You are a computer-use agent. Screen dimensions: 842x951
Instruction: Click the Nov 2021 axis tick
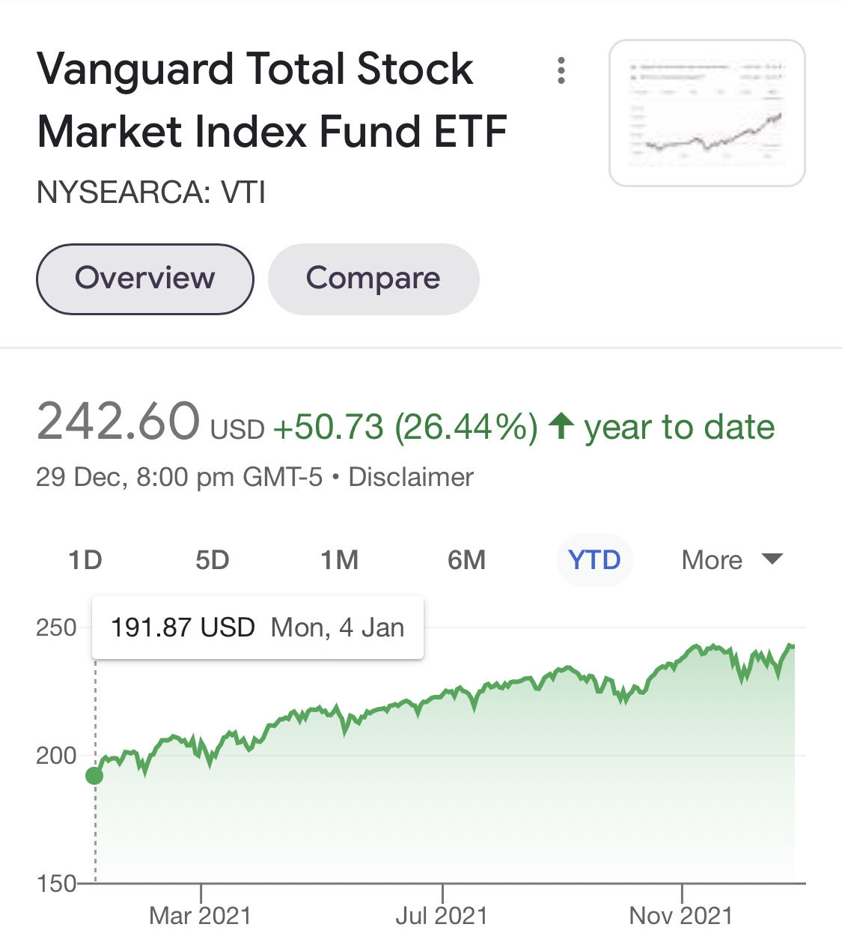coord(680,915)
